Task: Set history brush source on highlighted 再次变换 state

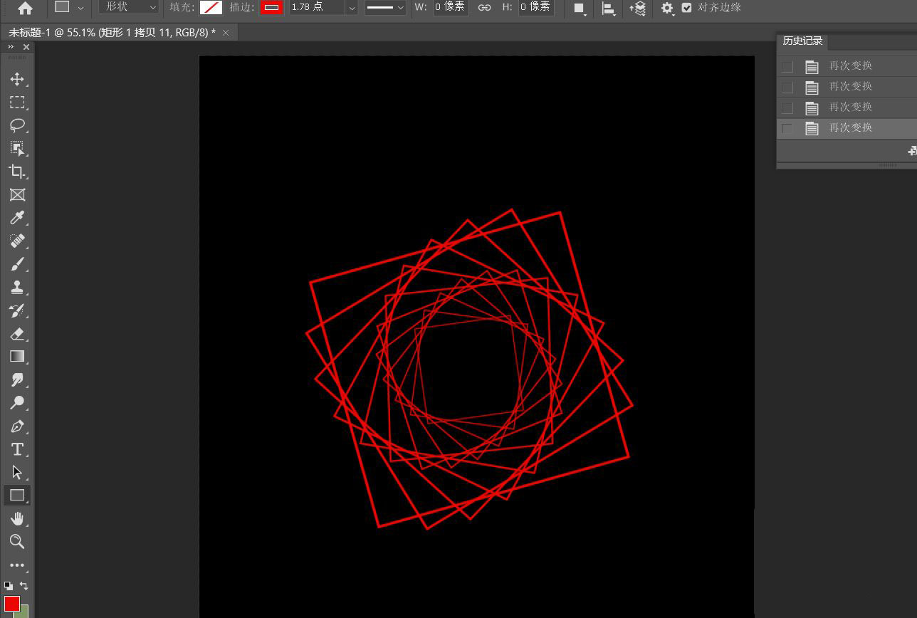Action: (787, 128)
